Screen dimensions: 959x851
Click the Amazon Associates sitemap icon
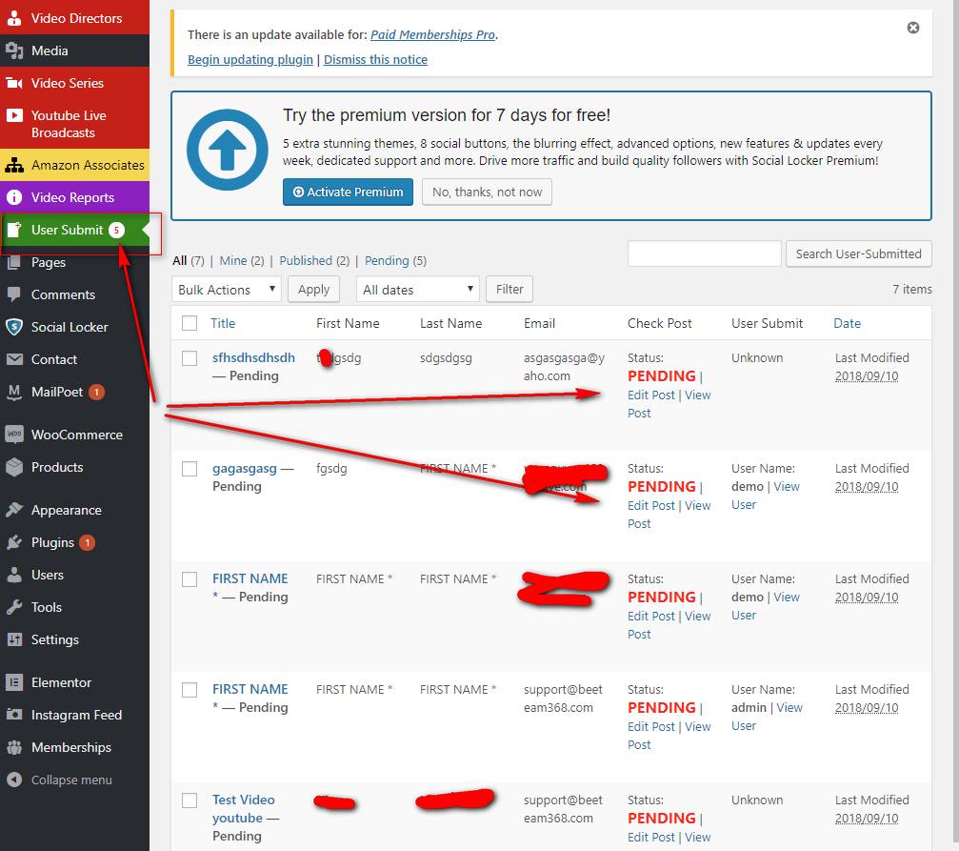click(x=14, y=165)
